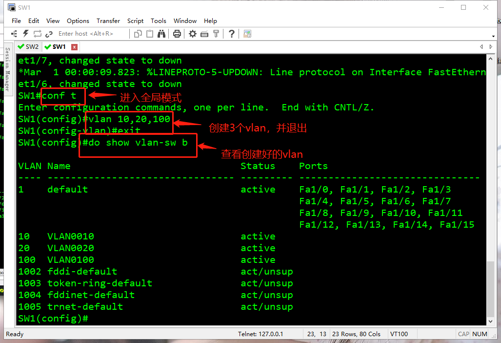
Task: Open the Transfer menu
Action: point(108,21)
